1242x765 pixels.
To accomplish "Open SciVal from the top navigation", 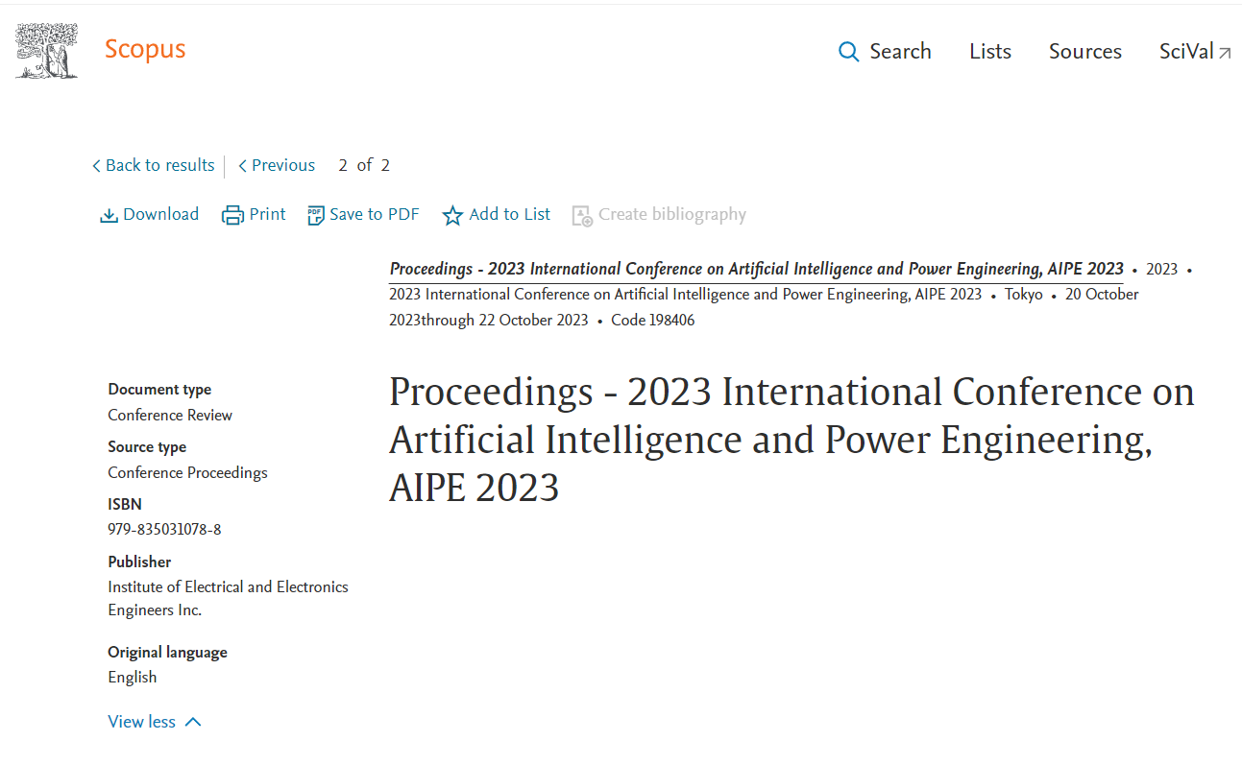I will pyautogui.click(x=1186, y=52).
